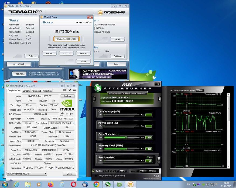
Task: Toggle Apply overclocking at system startup
Action: click(x=96, y=176)
